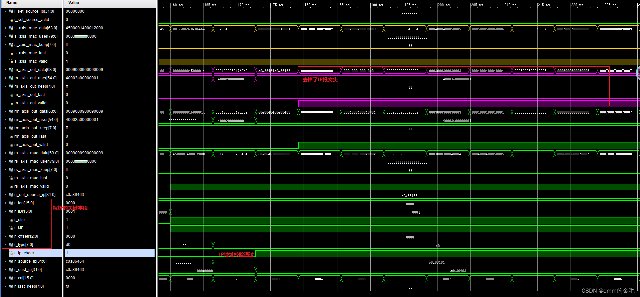640x297 pixels.
Task: Click r_cnt waveform segment 0005
Action: click(x=362, y=279)
